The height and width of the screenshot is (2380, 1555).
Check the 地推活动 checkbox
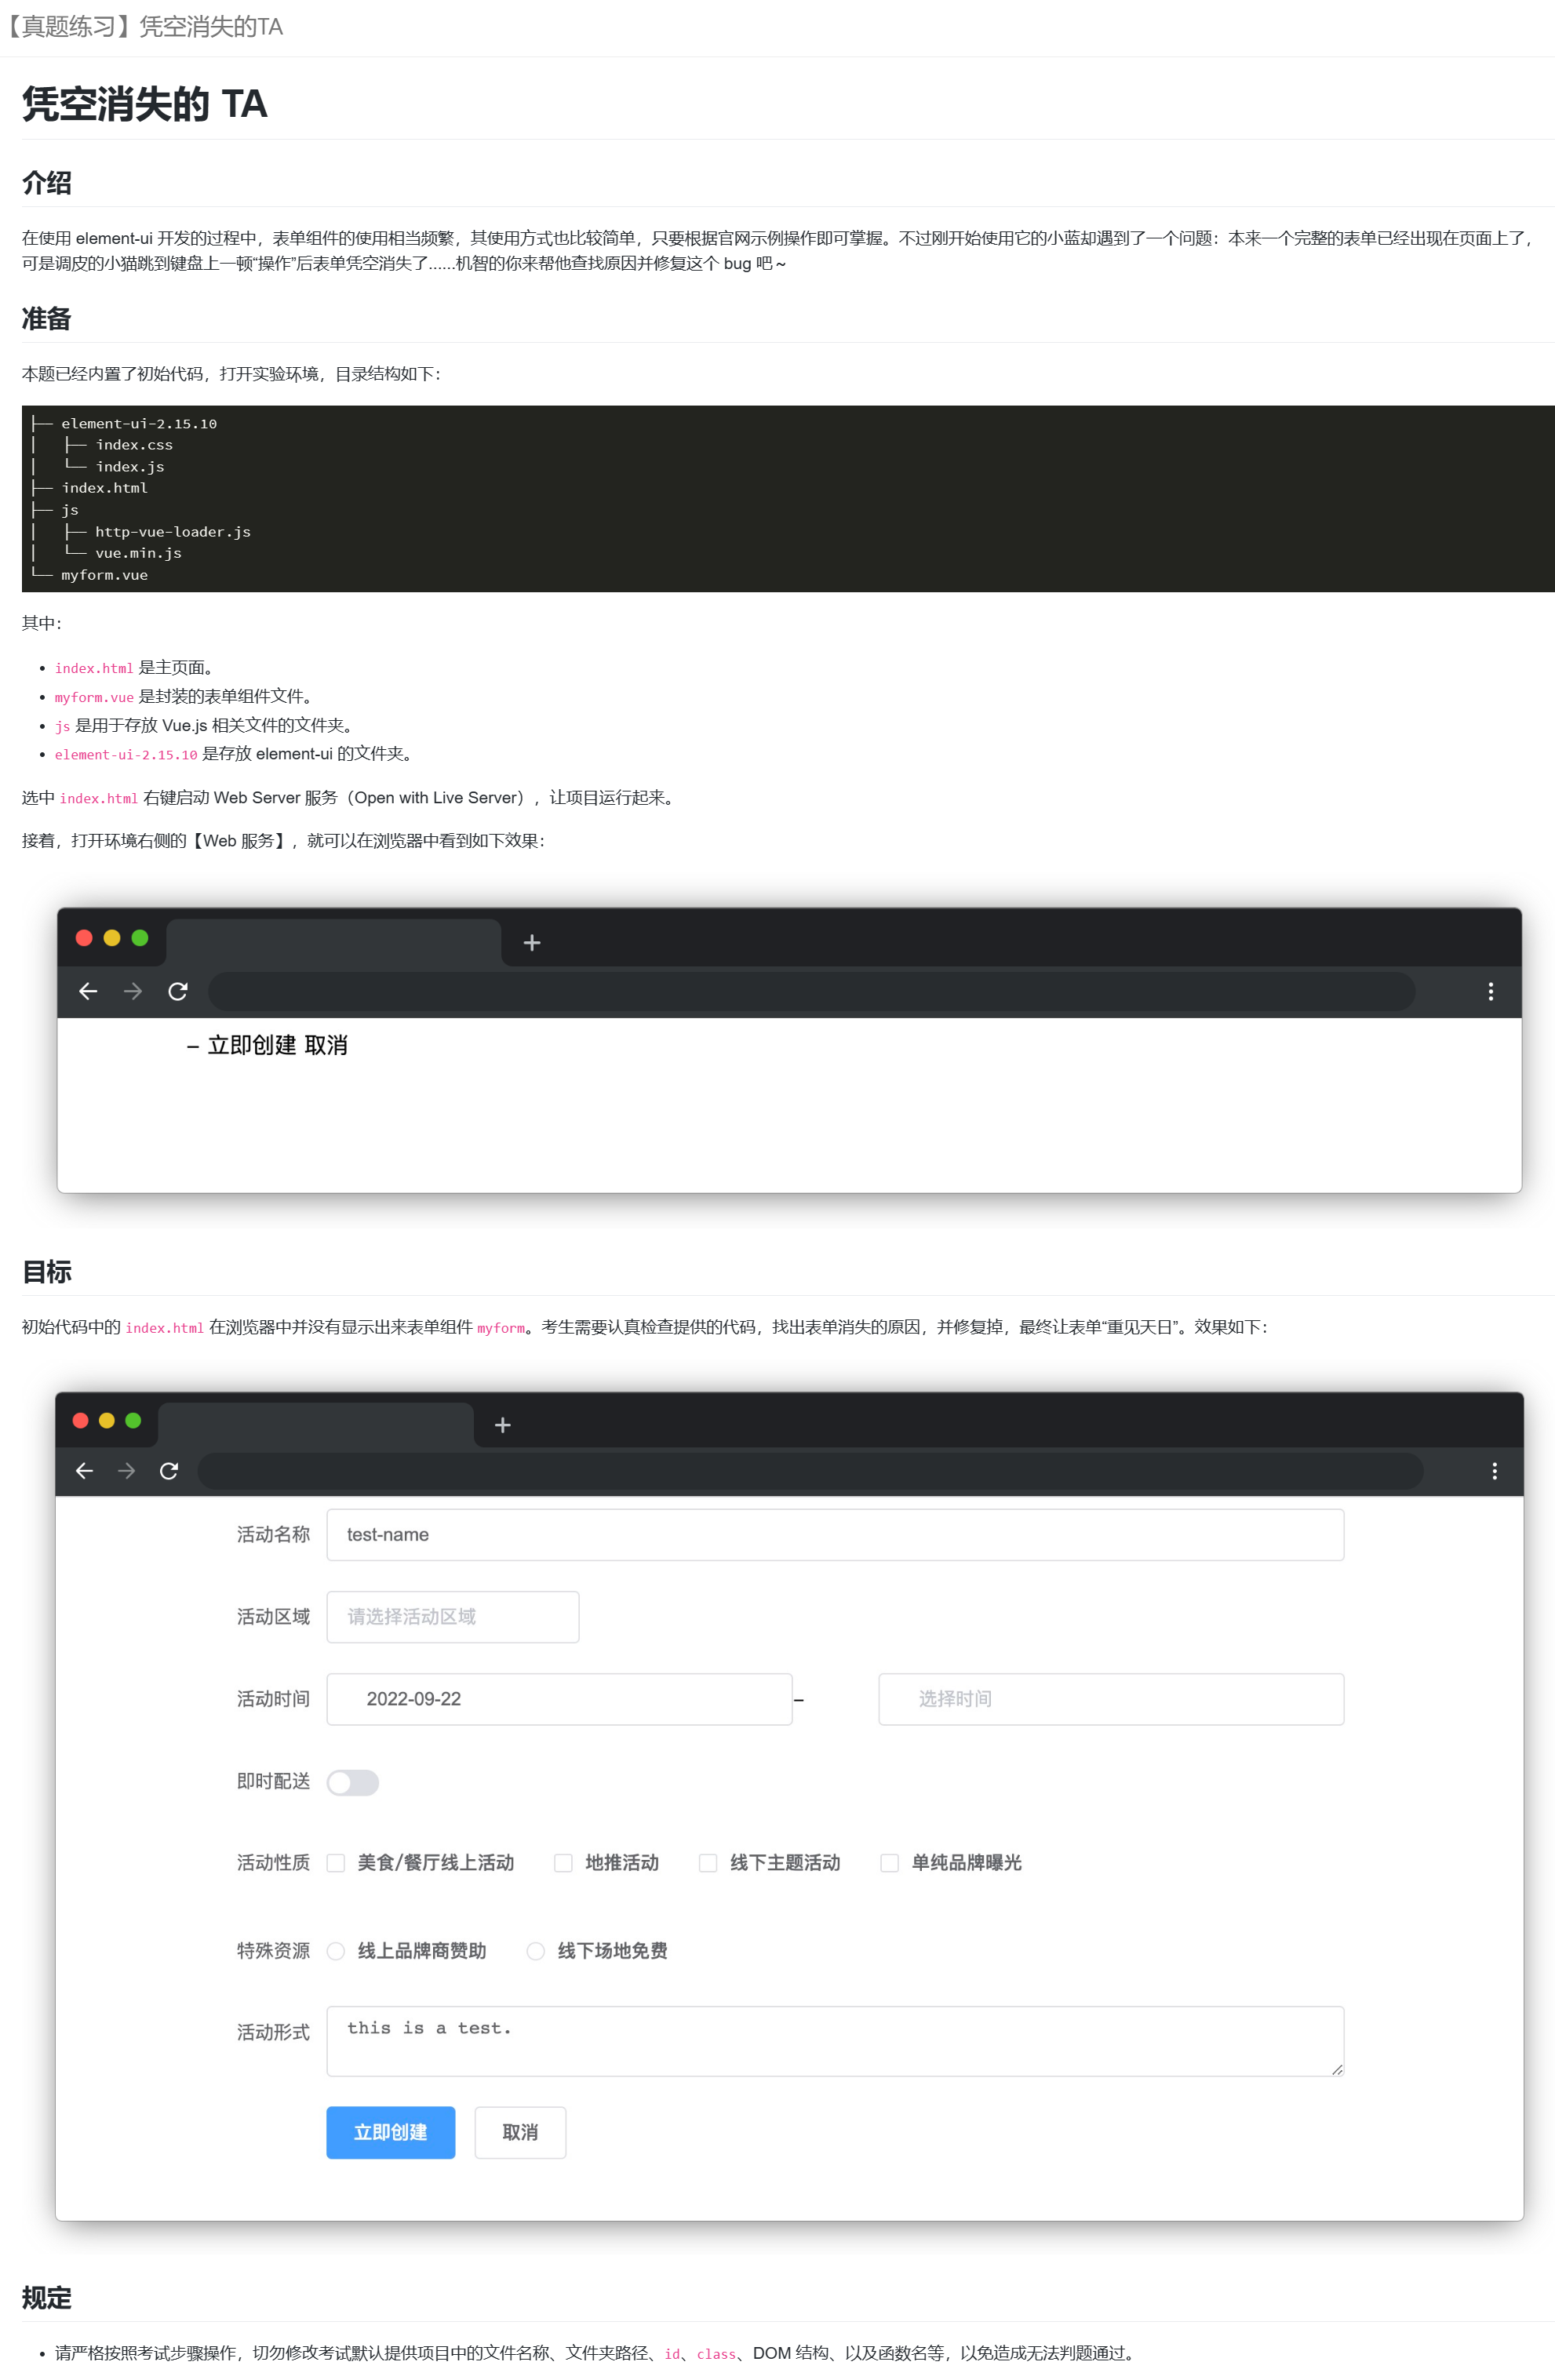point(563,1862)
